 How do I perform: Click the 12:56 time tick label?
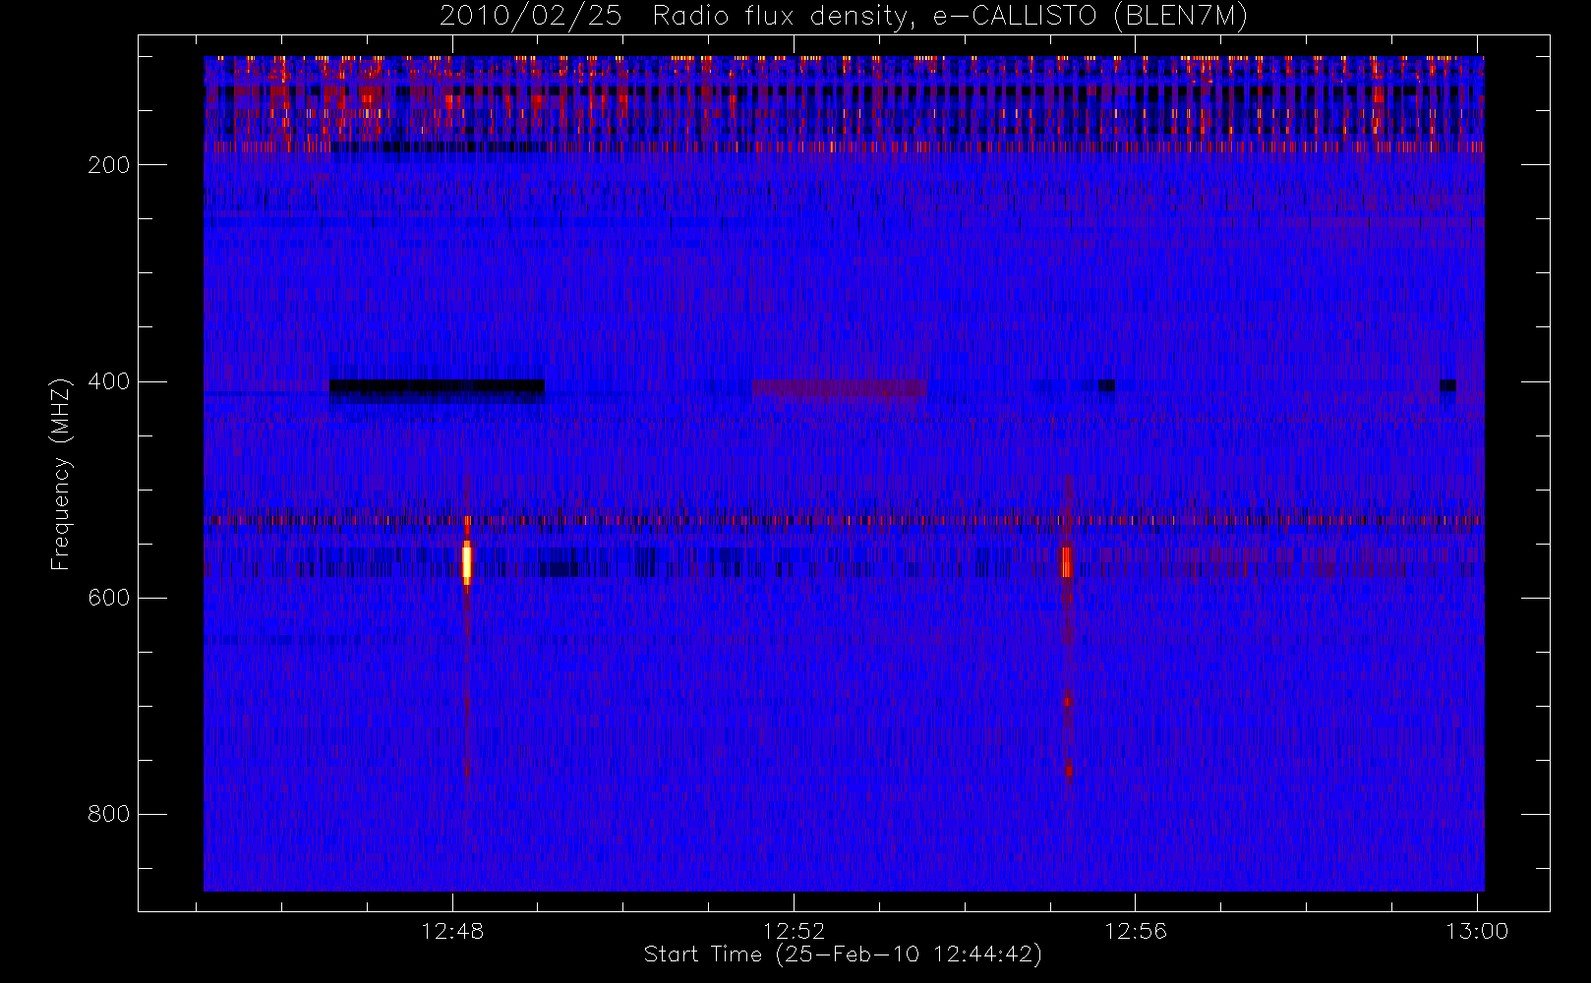(x=1136, y=931)
